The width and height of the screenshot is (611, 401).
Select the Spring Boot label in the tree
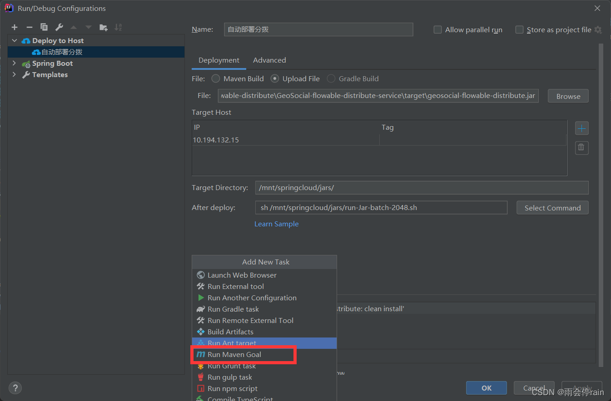[x=52, y=63]
